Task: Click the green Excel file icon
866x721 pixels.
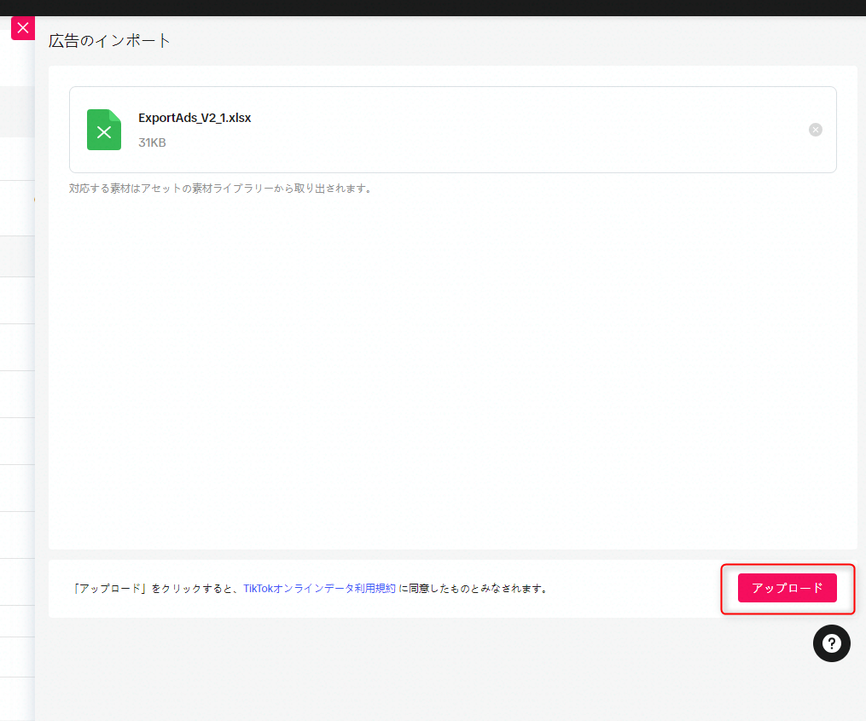Action: pyautogui.click(x=104, y=131)
